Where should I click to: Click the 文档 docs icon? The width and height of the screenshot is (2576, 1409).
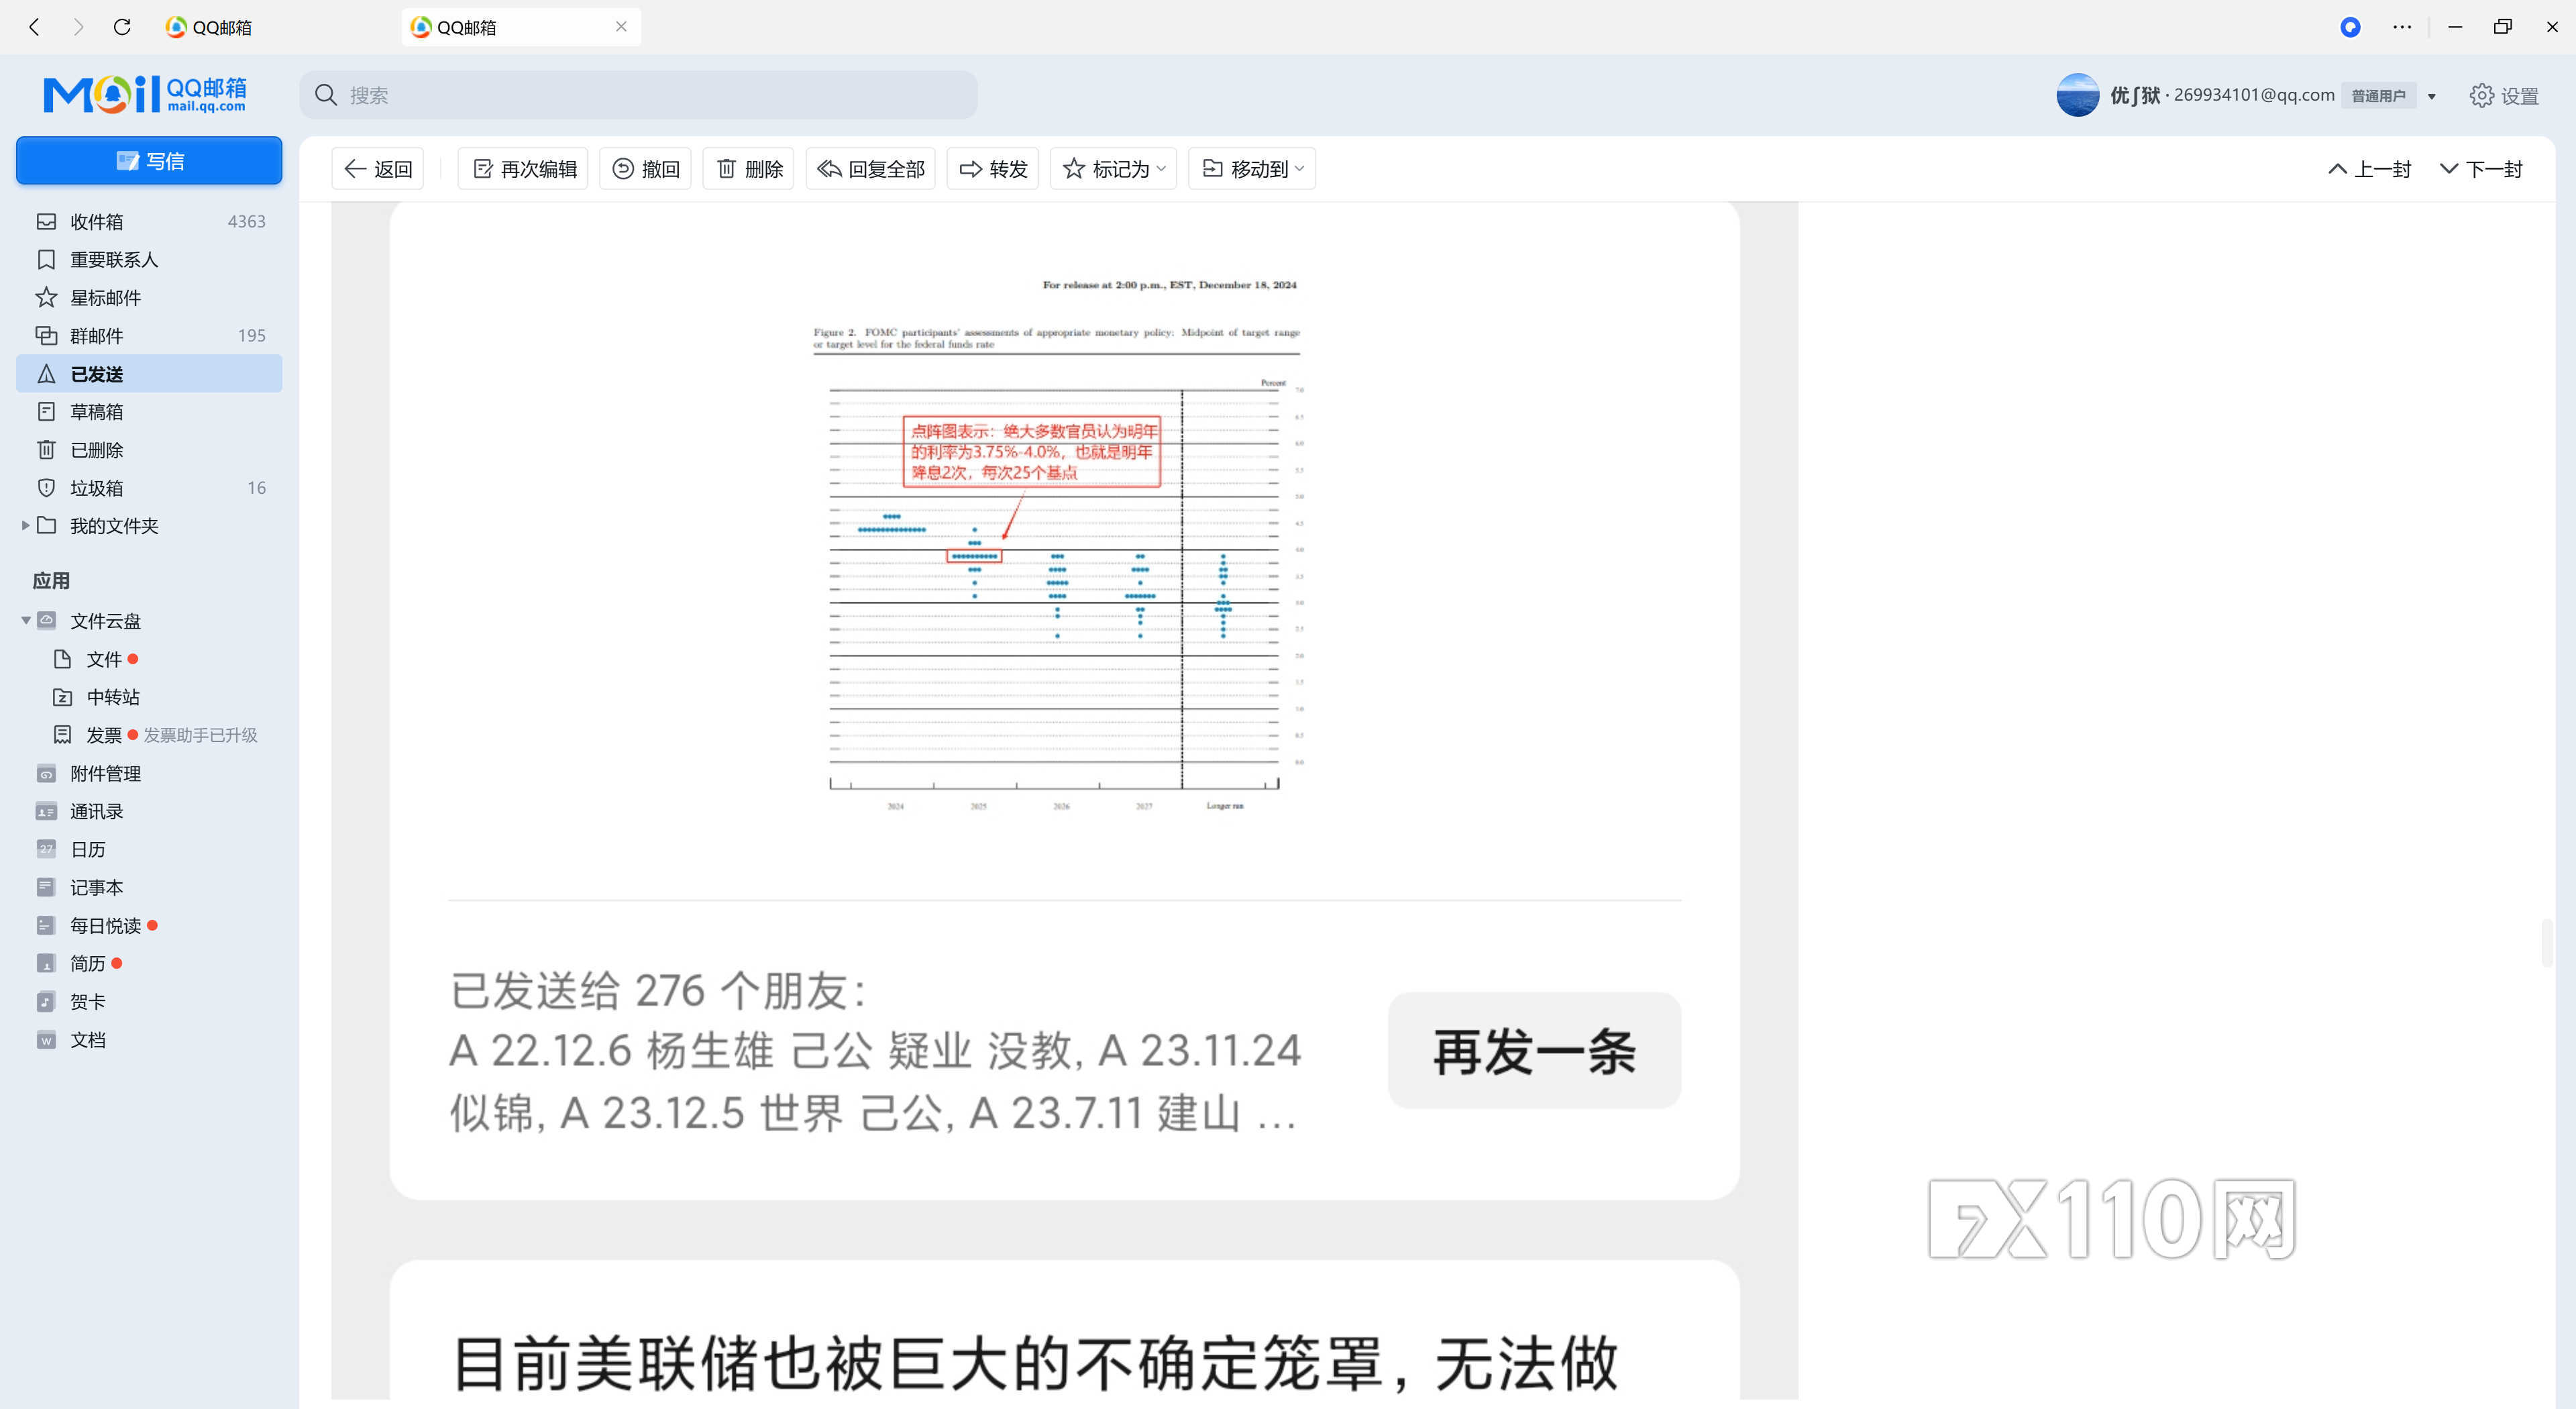(46, 1040)
